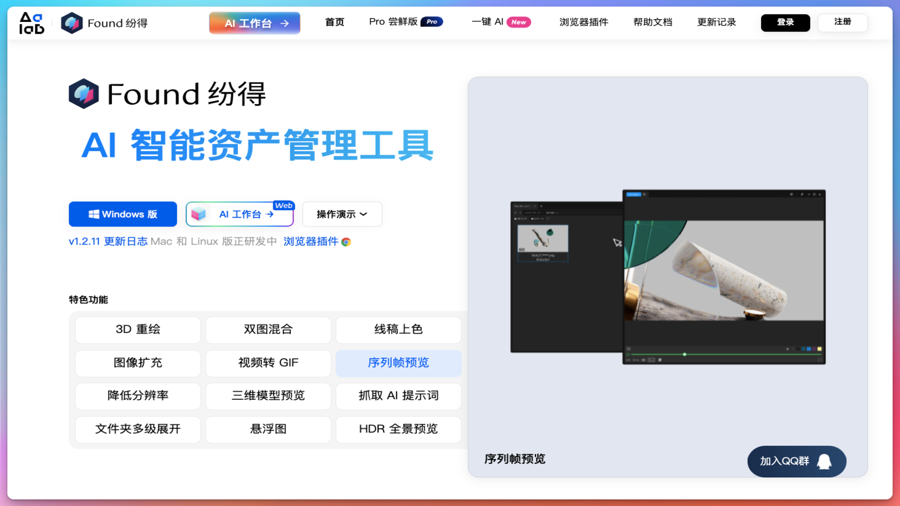
Task: Click the AaLab logo in the top left
Action: coord(31,22)
